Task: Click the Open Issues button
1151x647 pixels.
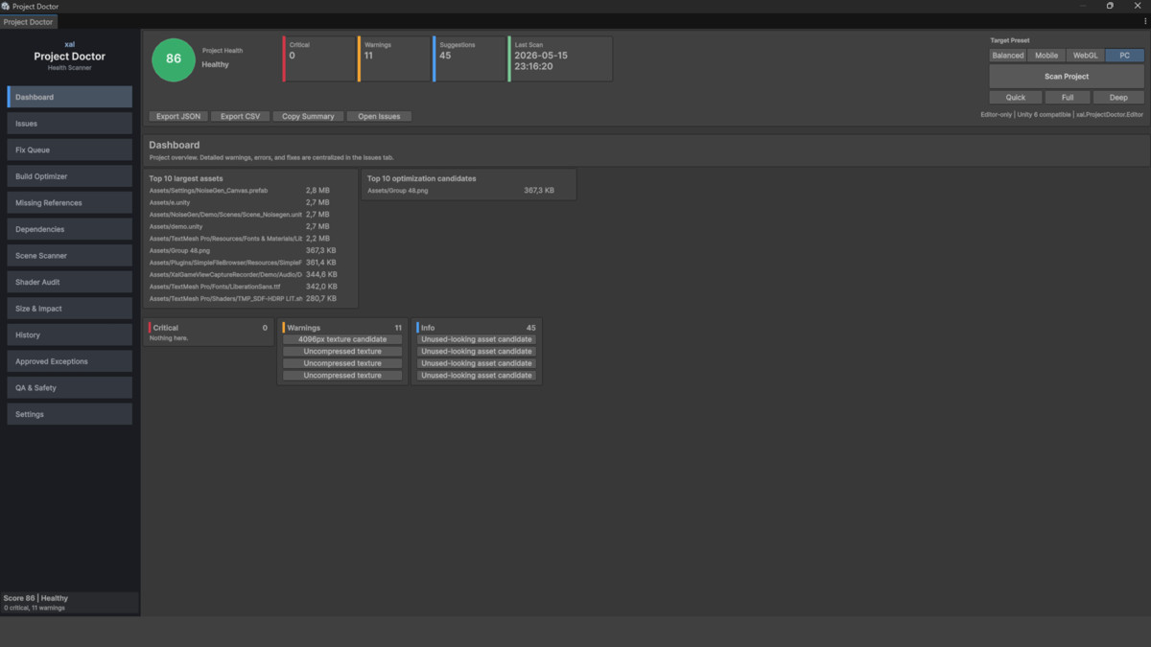Action: [379, 116]
